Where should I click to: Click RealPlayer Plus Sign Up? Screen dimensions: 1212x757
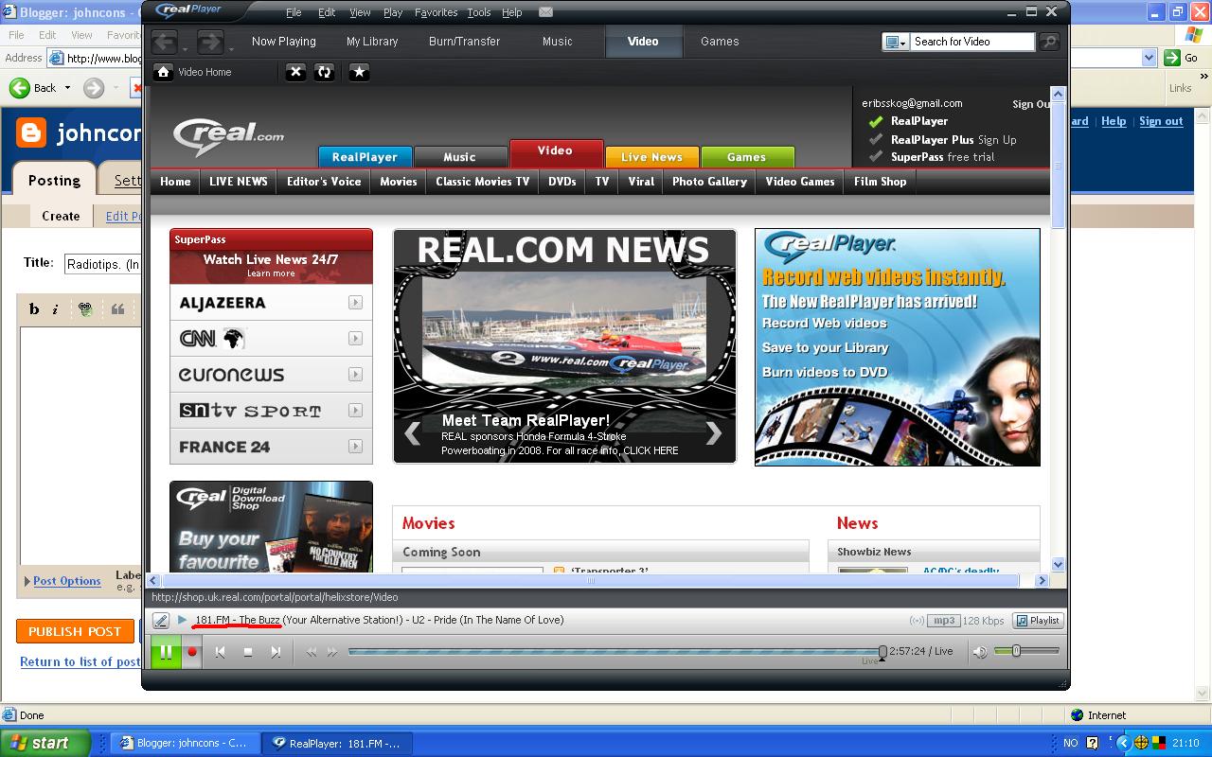(997, 140)
